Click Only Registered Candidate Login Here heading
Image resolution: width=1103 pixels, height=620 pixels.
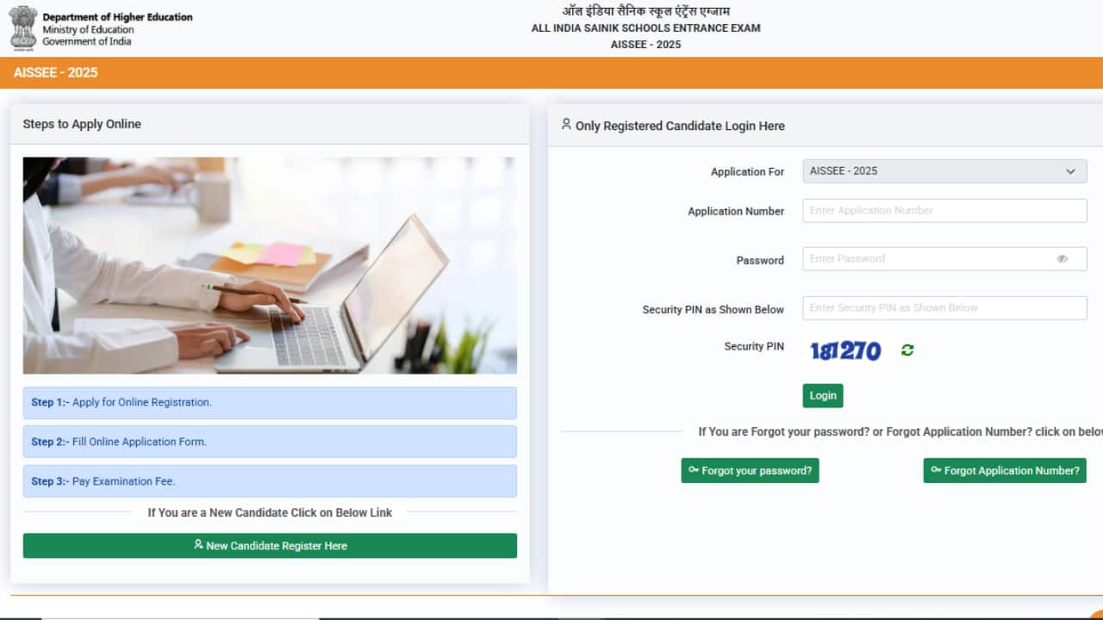[680, 126]
